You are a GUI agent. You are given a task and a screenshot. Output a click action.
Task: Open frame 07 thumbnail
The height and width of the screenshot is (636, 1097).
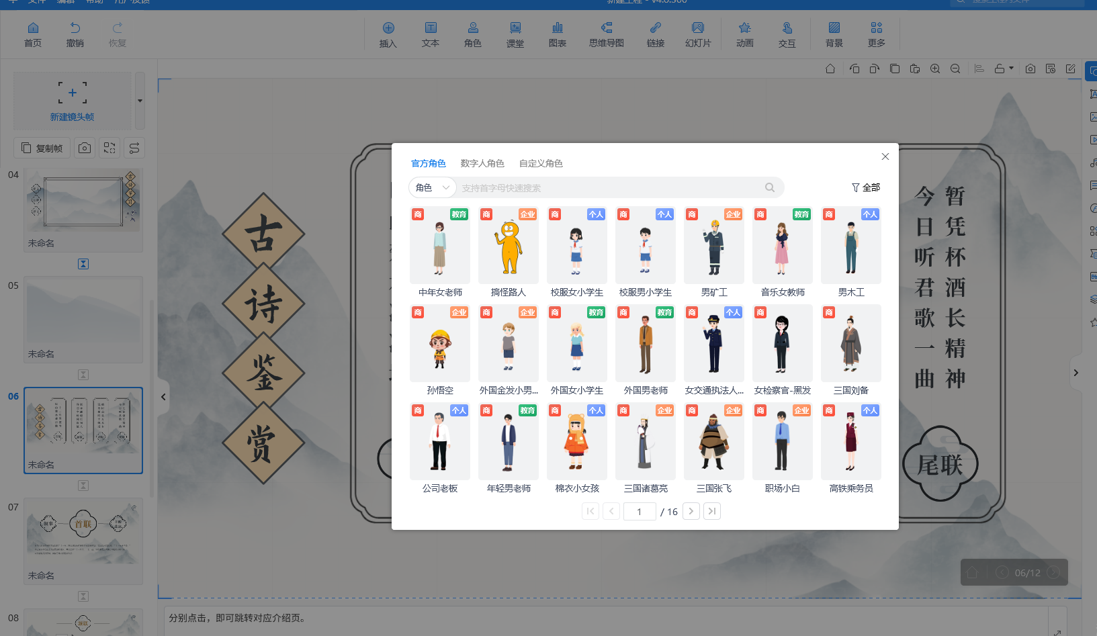pos(83,541)
